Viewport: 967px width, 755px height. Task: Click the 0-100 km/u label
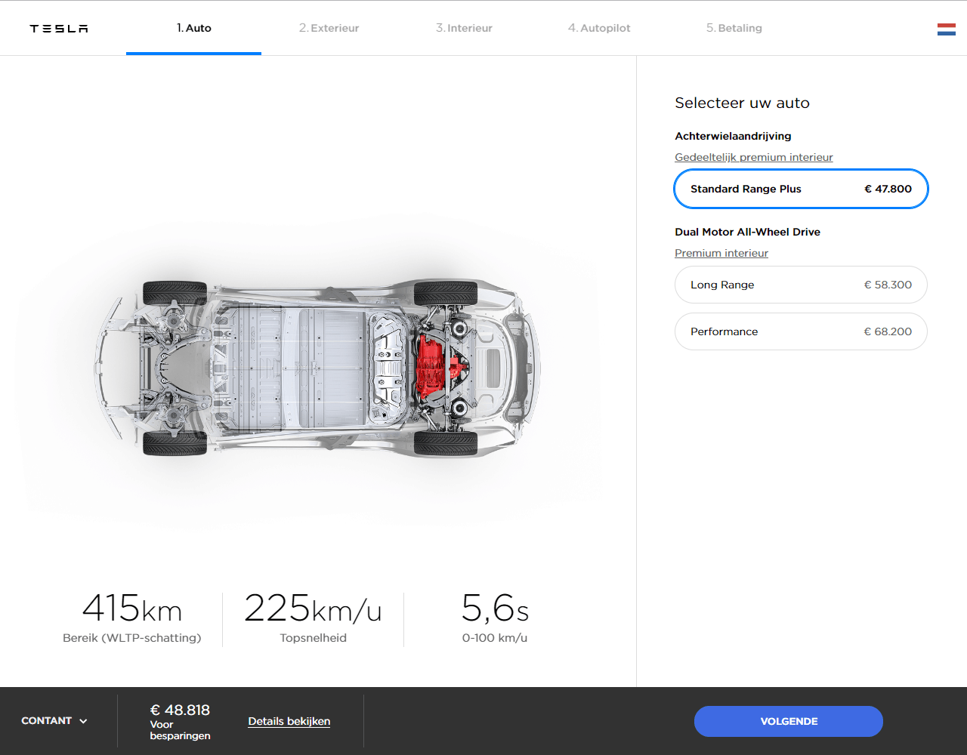pos(495,638)
